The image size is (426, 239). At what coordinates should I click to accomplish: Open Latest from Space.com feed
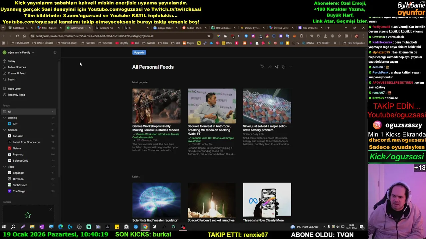[x=26, y=142]
